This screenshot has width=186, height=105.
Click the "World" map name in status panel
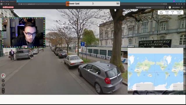click(x=161, y=13)
